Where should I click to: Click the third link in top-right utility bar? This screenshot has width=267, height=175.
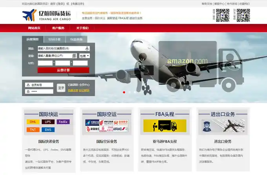[232, 4]
